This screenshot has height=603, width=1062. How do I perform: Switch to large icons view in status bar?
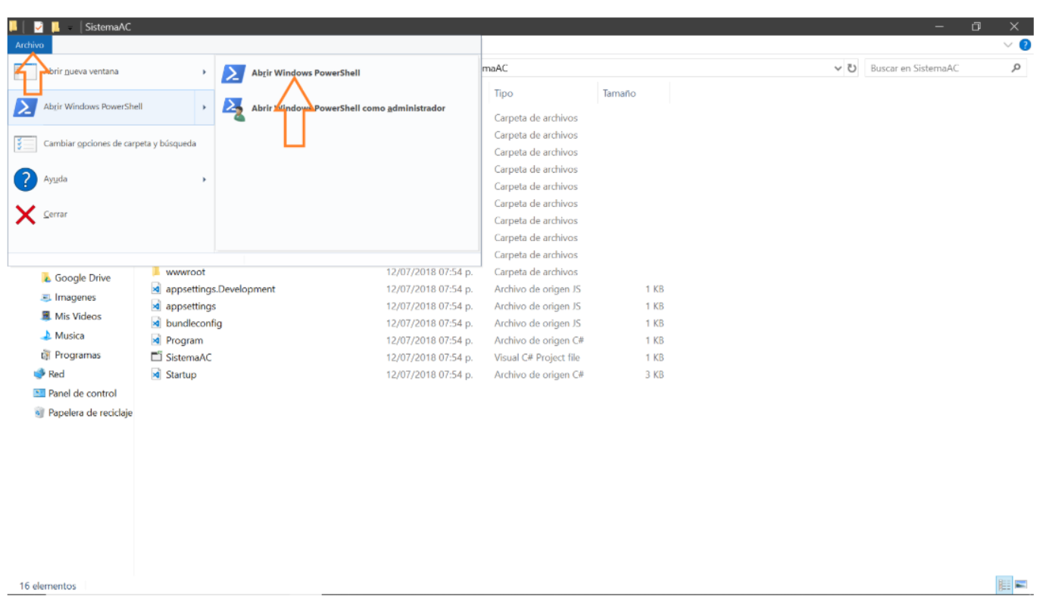pyautogui.click(x=1020, y=585)
